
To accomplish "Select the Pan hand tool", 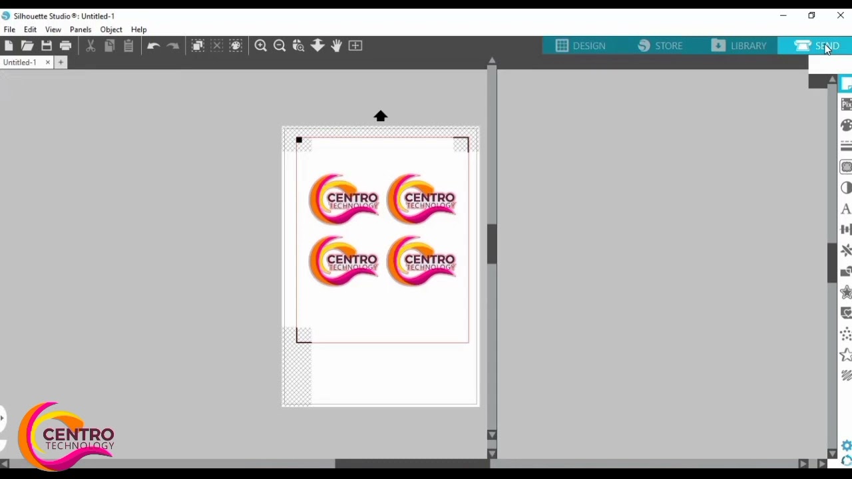I will pyautogui.click(x=337, y=46).
